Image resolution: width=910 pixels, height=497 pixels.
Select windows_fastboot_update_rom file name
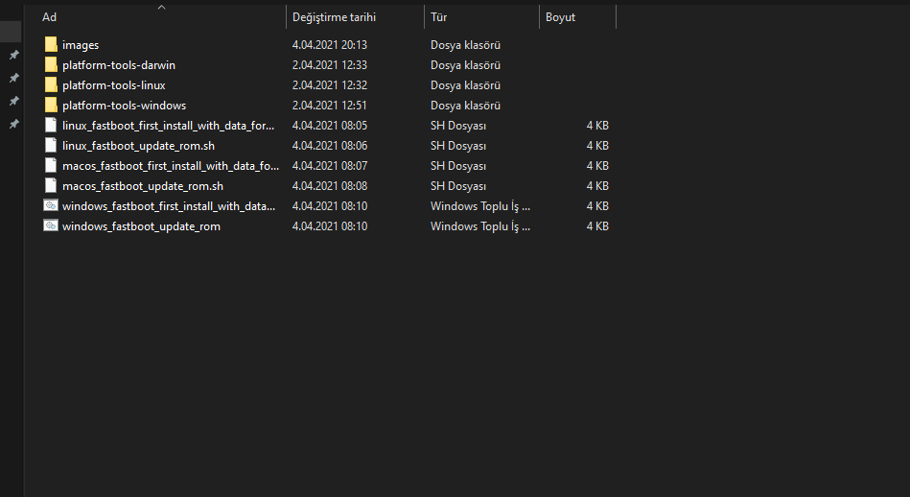coord(142,225)
